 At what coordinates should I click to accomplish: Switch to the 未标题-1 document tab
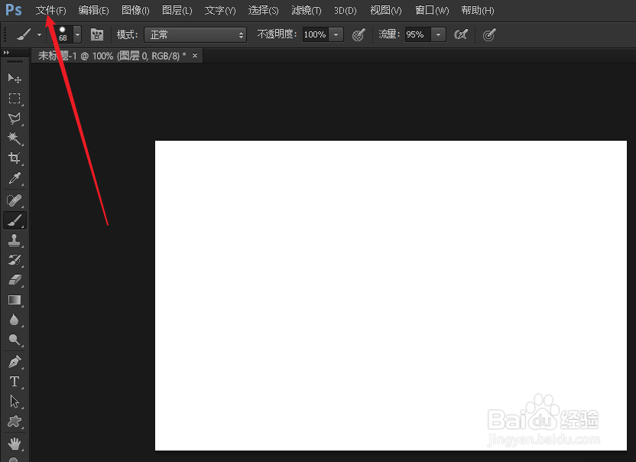pos(112,56)
